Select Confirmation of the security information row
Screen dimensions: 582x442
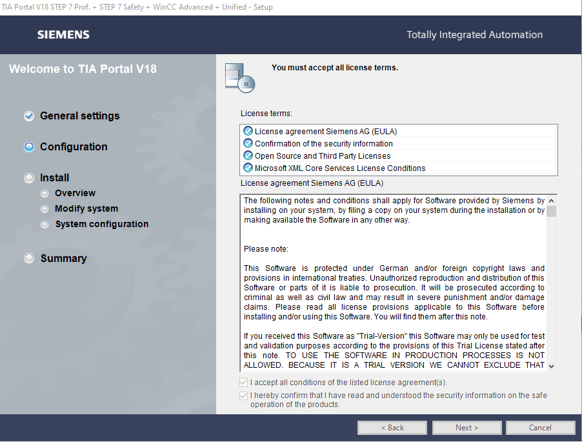(x=398, y=144)
